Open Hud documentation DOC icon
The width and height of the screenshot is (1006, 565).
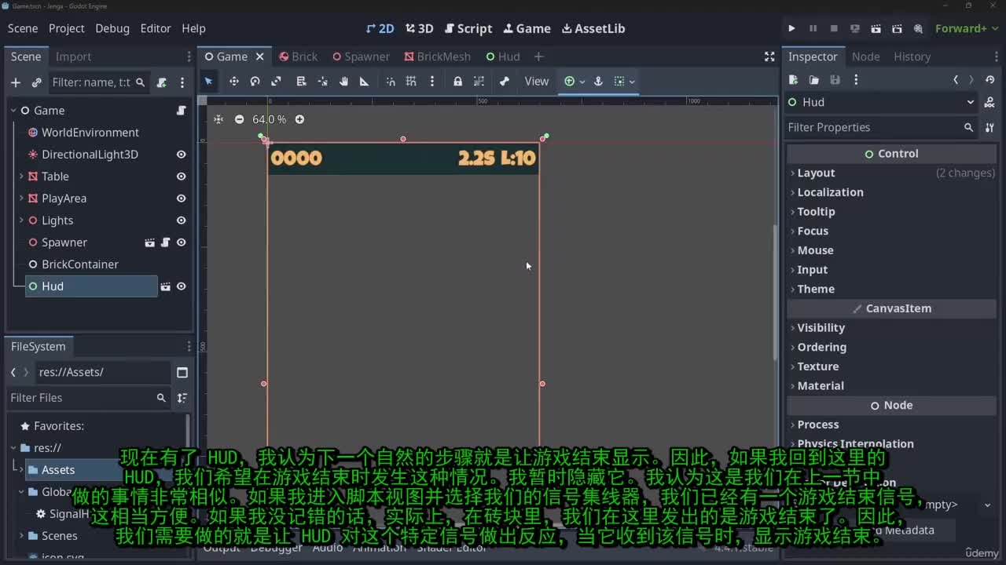989,102
